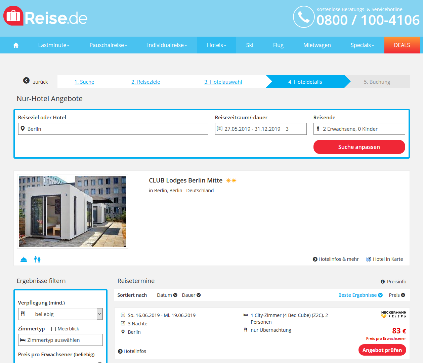The width and height of the screenshot is (423, 363).
Task: Click the duration icon beside 3 Nächte
Action: (123, 324)
